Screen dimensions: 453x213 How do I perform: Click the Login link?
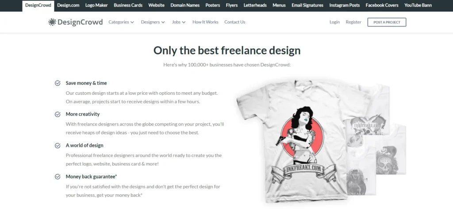[x=334, y=22]
